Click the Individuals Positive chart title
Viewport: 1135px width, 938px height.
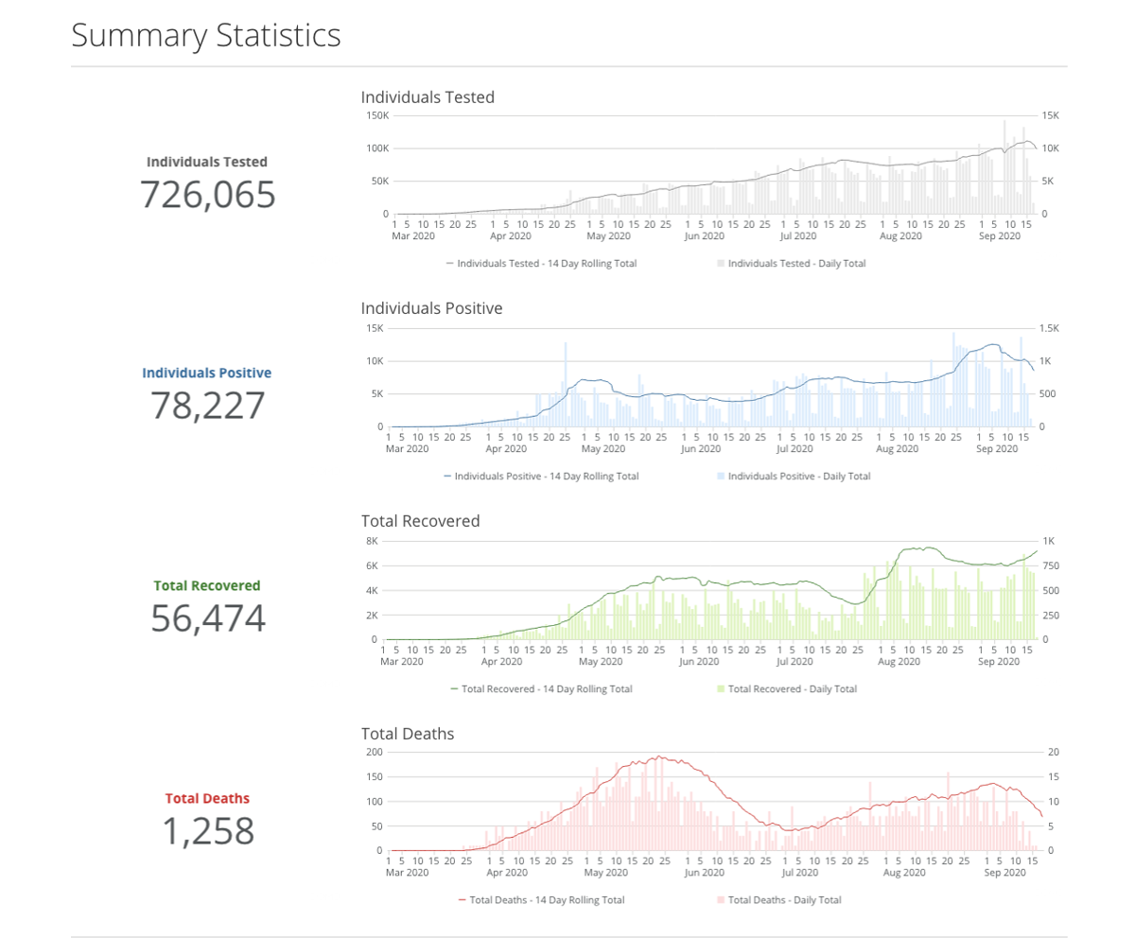tap(431, 308)
